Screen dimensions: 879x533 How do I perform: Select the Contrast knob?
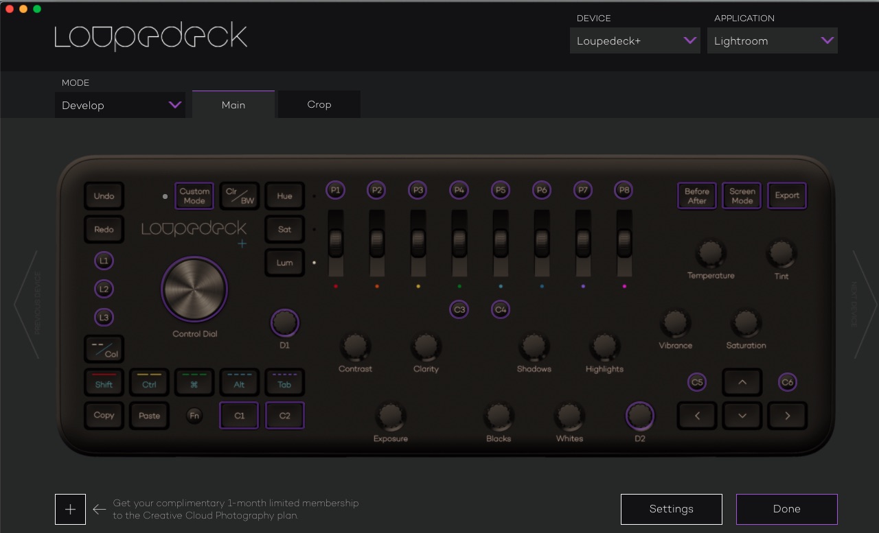355,347
